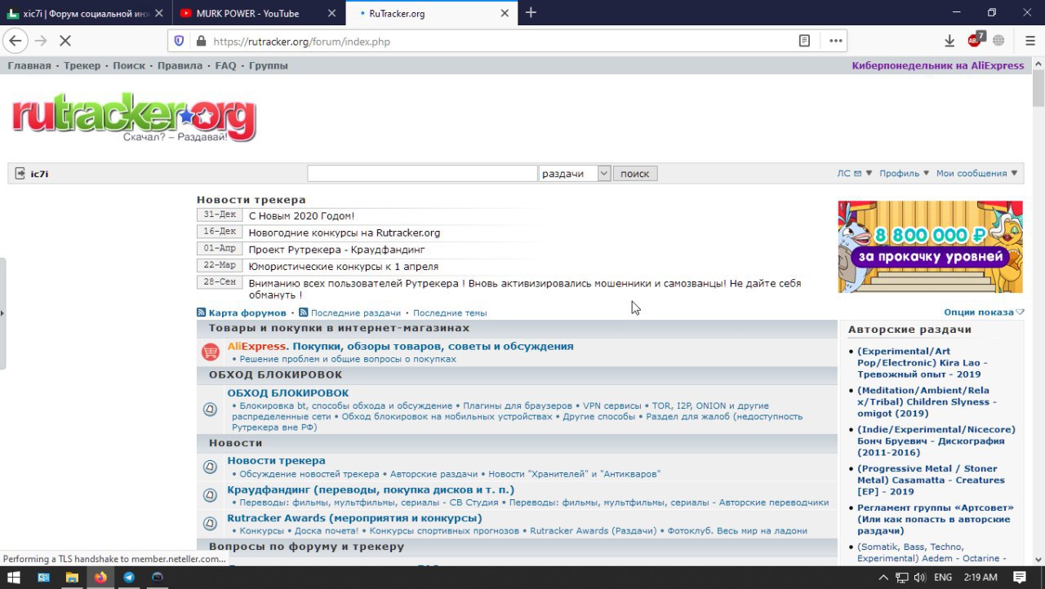1045x589 pixels.
Task: Click forum icon beside Краудфандинг
Action: point(210,495)
